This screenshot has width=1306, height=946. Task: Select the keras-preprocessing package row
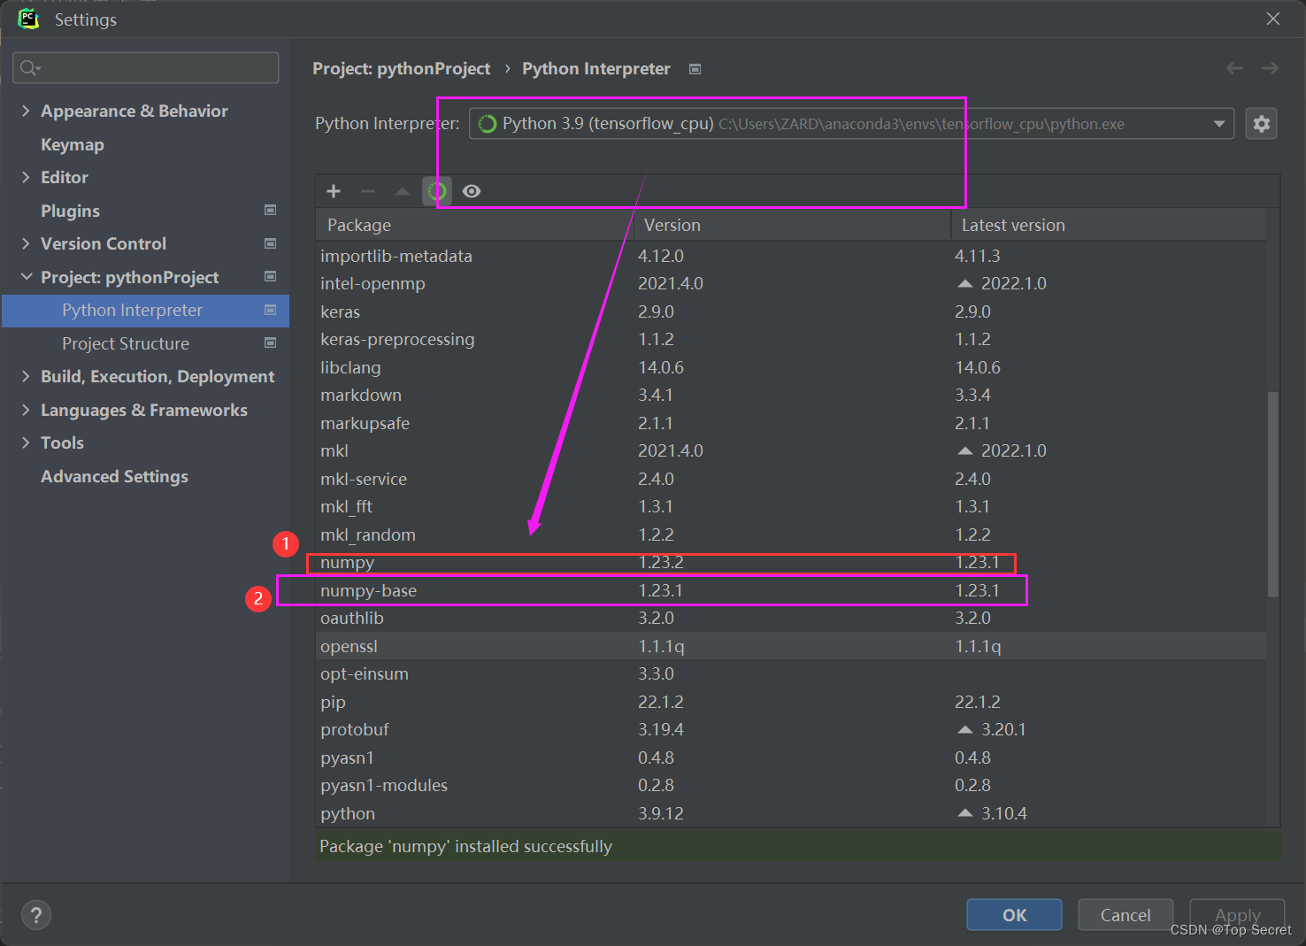(791, 340)
